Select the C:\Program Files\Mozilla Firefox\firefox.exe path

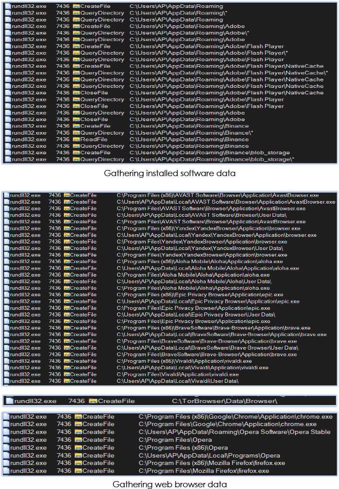click(204, 471)
